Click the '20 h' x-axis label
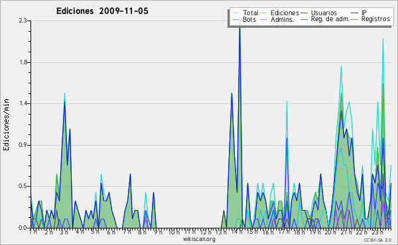Screen dimensions: 398x245 tap(331, 232)
